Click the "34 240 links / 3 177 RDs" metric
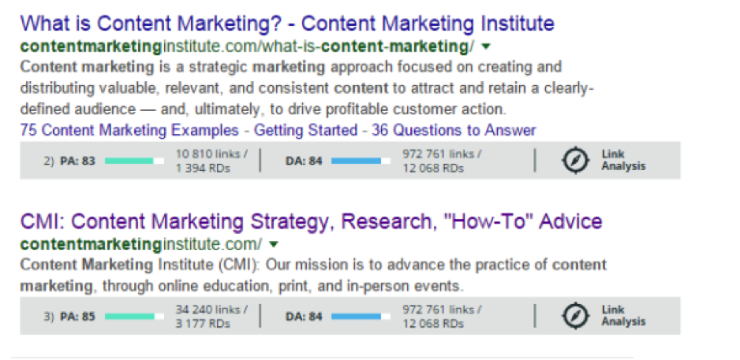Image resolution: width=740 pixels, height=360 pixels. click(x=211, y=316)
